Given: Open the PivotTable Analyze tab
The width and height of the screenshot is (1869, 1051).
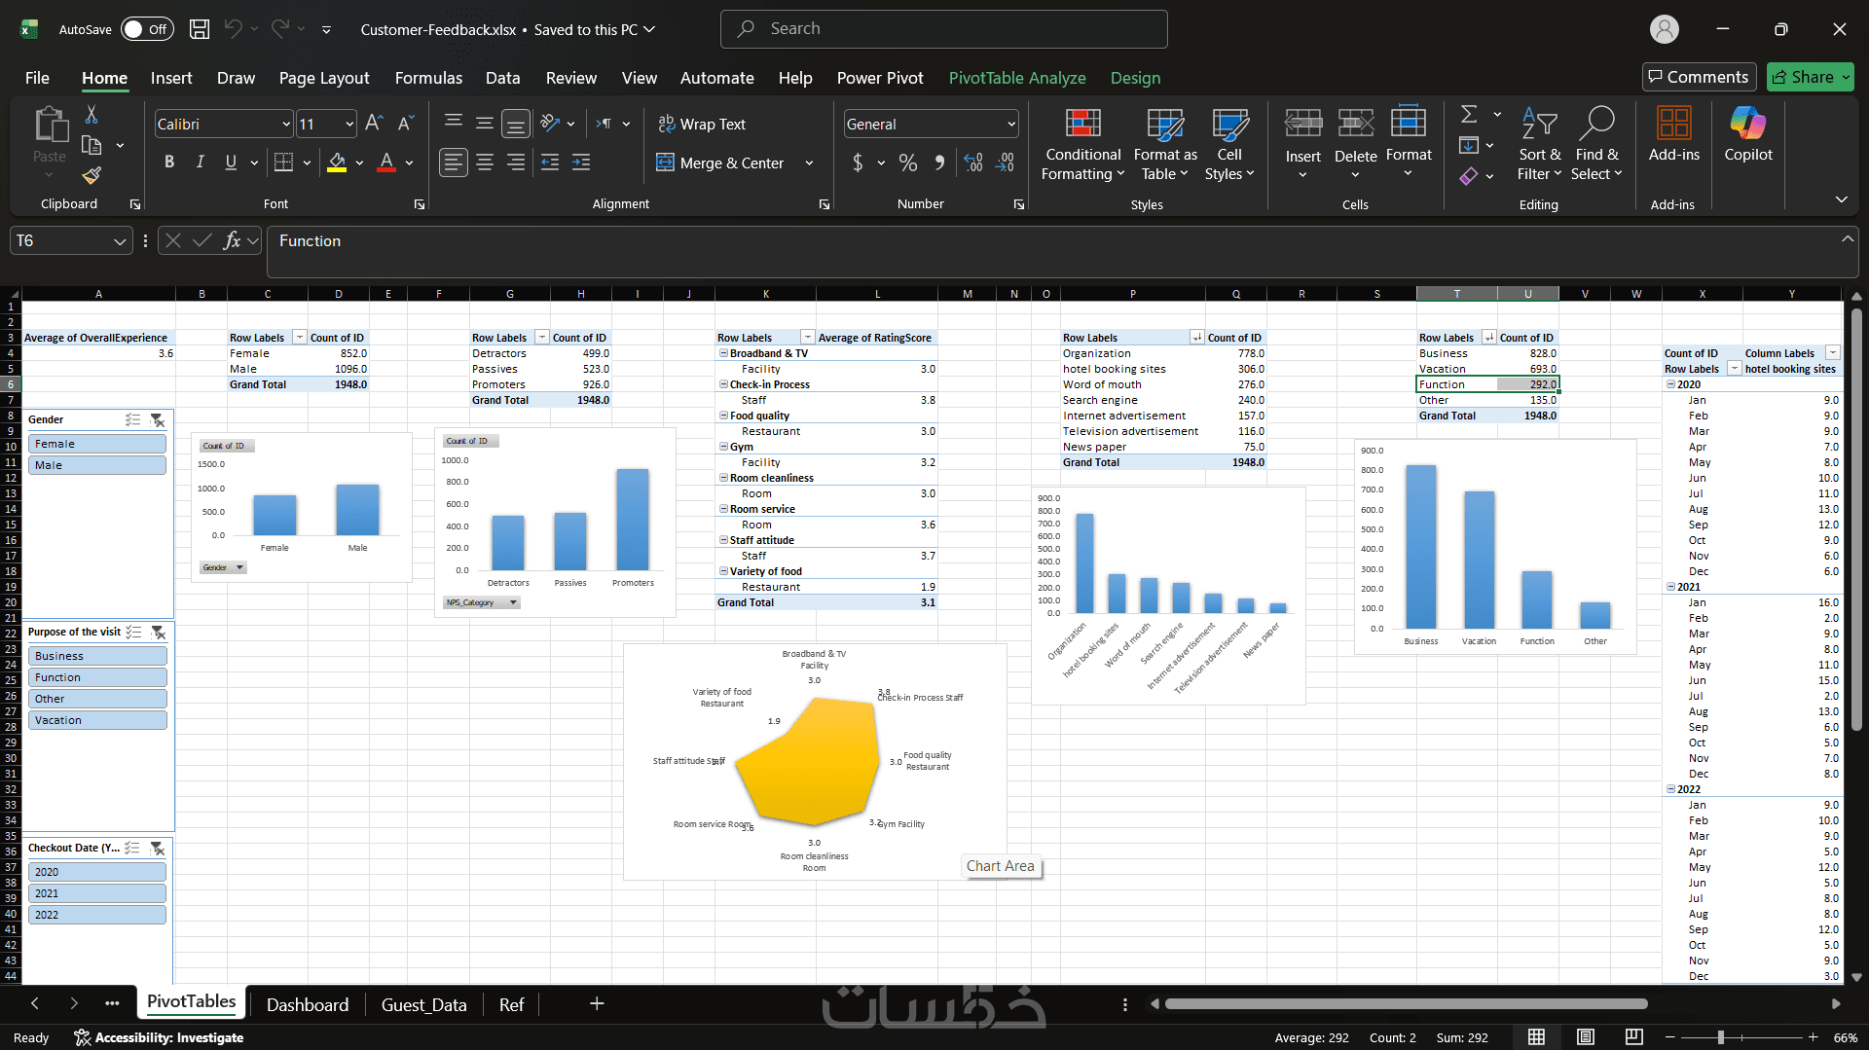Looking at the screenshot, I should 1016,78.
